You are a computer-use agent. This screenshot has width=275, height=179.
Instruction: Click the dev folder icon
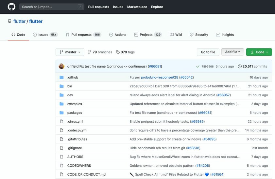tap(61, 95)
